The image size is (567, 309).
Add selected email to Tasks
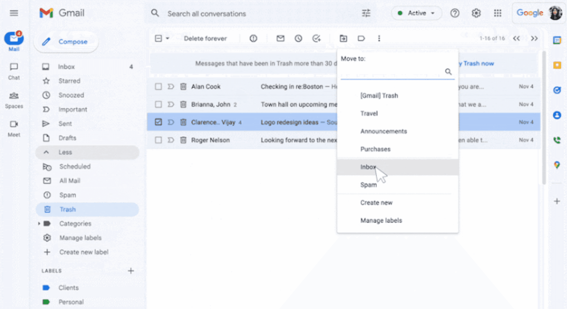[x=317, y=38]
